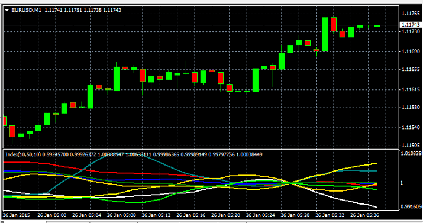Click price scale label 1.11615
The image size is (423, 223).
411,89
